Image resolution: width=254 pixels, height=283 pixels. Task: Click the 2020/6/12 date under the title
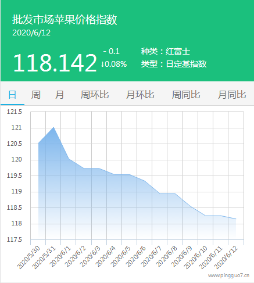click(31, 33)
